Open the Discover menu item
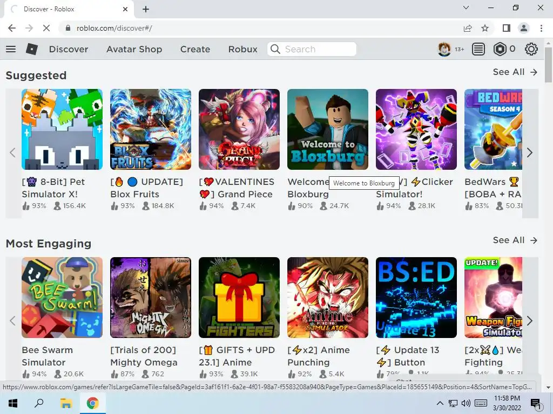The height and width of the screenshot is (414, 553). [69, 49]
